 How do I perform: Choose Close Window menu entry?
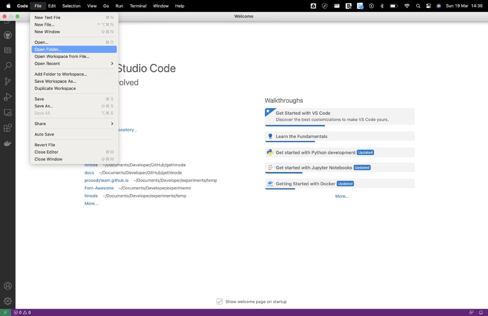coord(74,159)
